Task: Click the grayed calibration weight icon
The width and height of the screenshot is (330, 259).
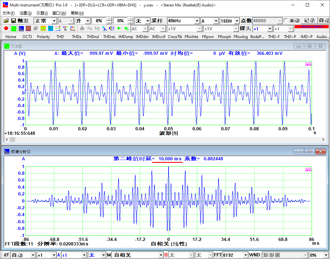Action: pyautogui.click(x=82, y=28)
